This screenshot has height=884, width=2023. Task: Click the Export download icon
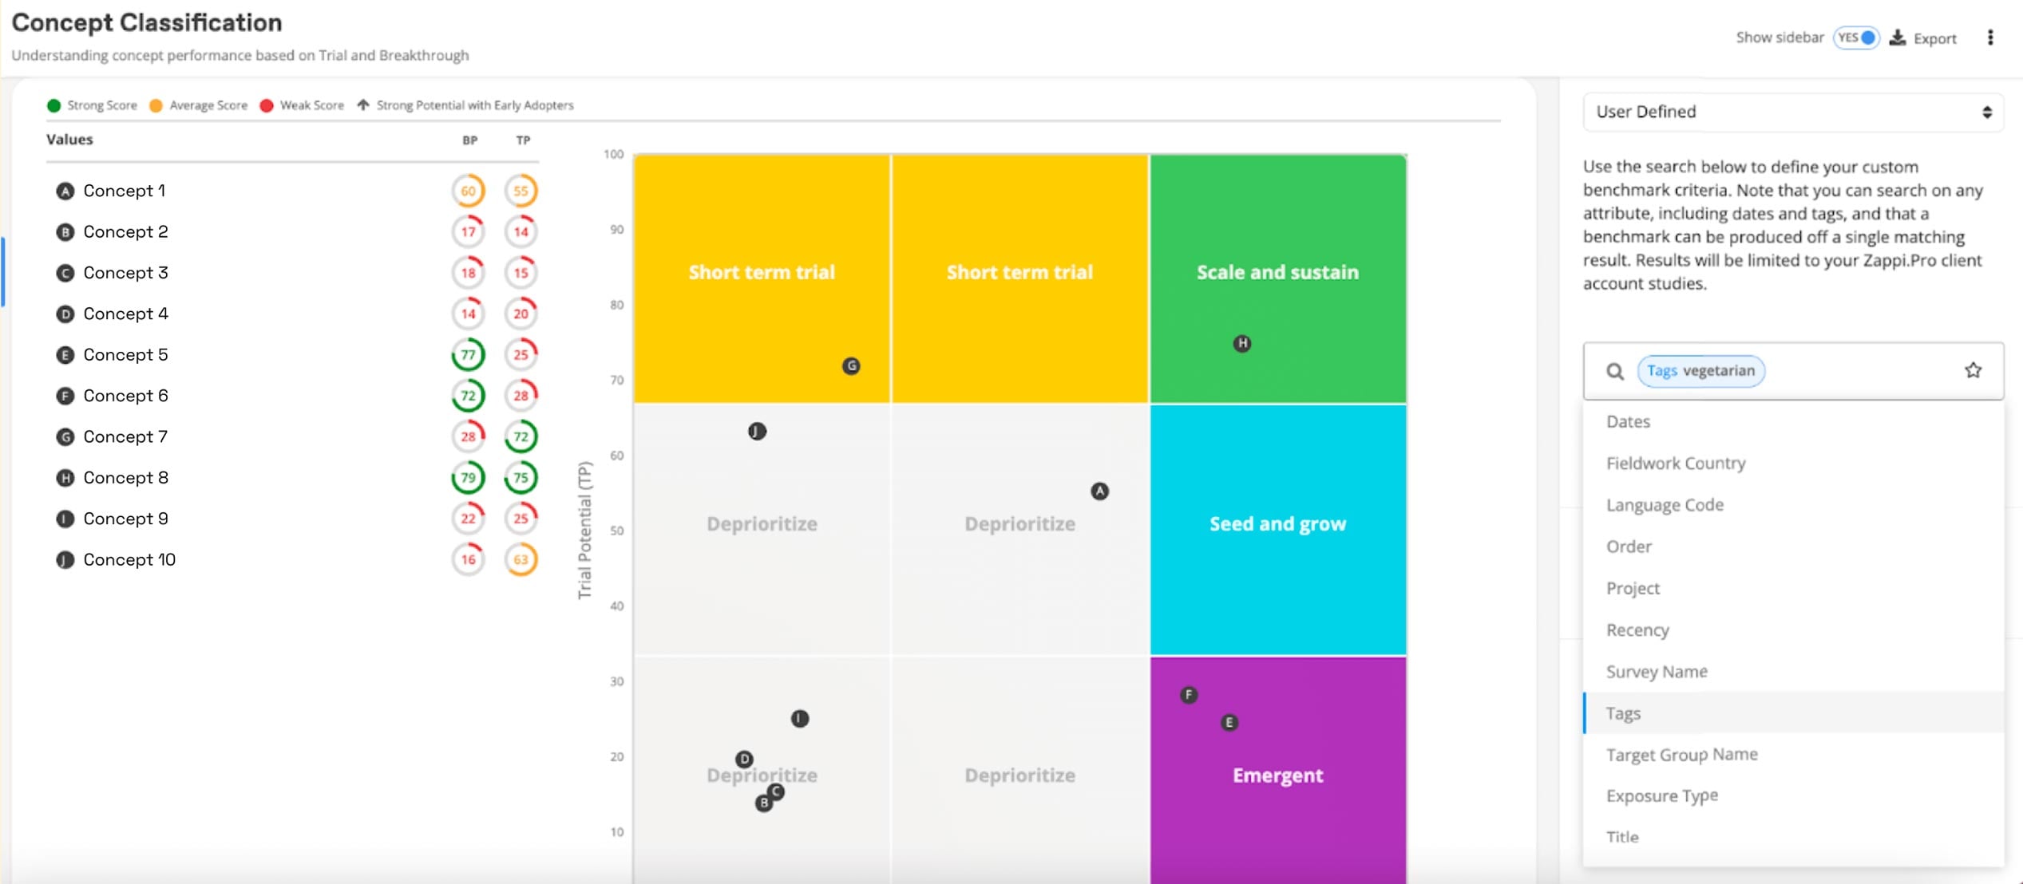coord(1898,37)
